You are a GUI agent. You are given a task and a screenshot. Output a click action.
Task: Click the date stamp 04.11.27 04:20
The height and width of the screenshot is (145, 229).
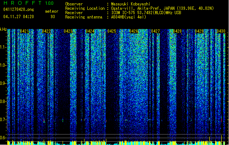coord(19,17)
